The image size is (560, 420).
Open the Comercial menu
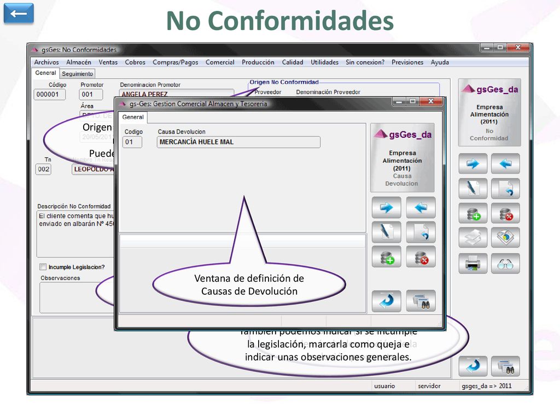(x=220, y=62)
